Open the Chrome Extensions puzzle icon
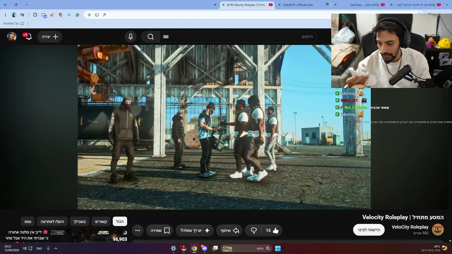Screen dimensions: 452x254 (x=35, y=15)
